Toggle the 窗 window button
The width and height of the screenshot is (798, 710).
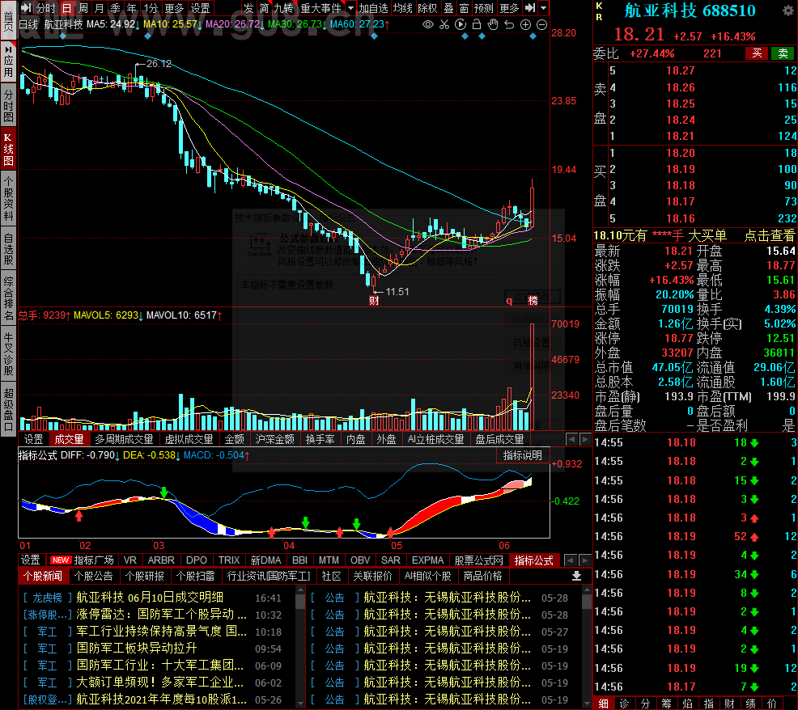coord(464,8)
